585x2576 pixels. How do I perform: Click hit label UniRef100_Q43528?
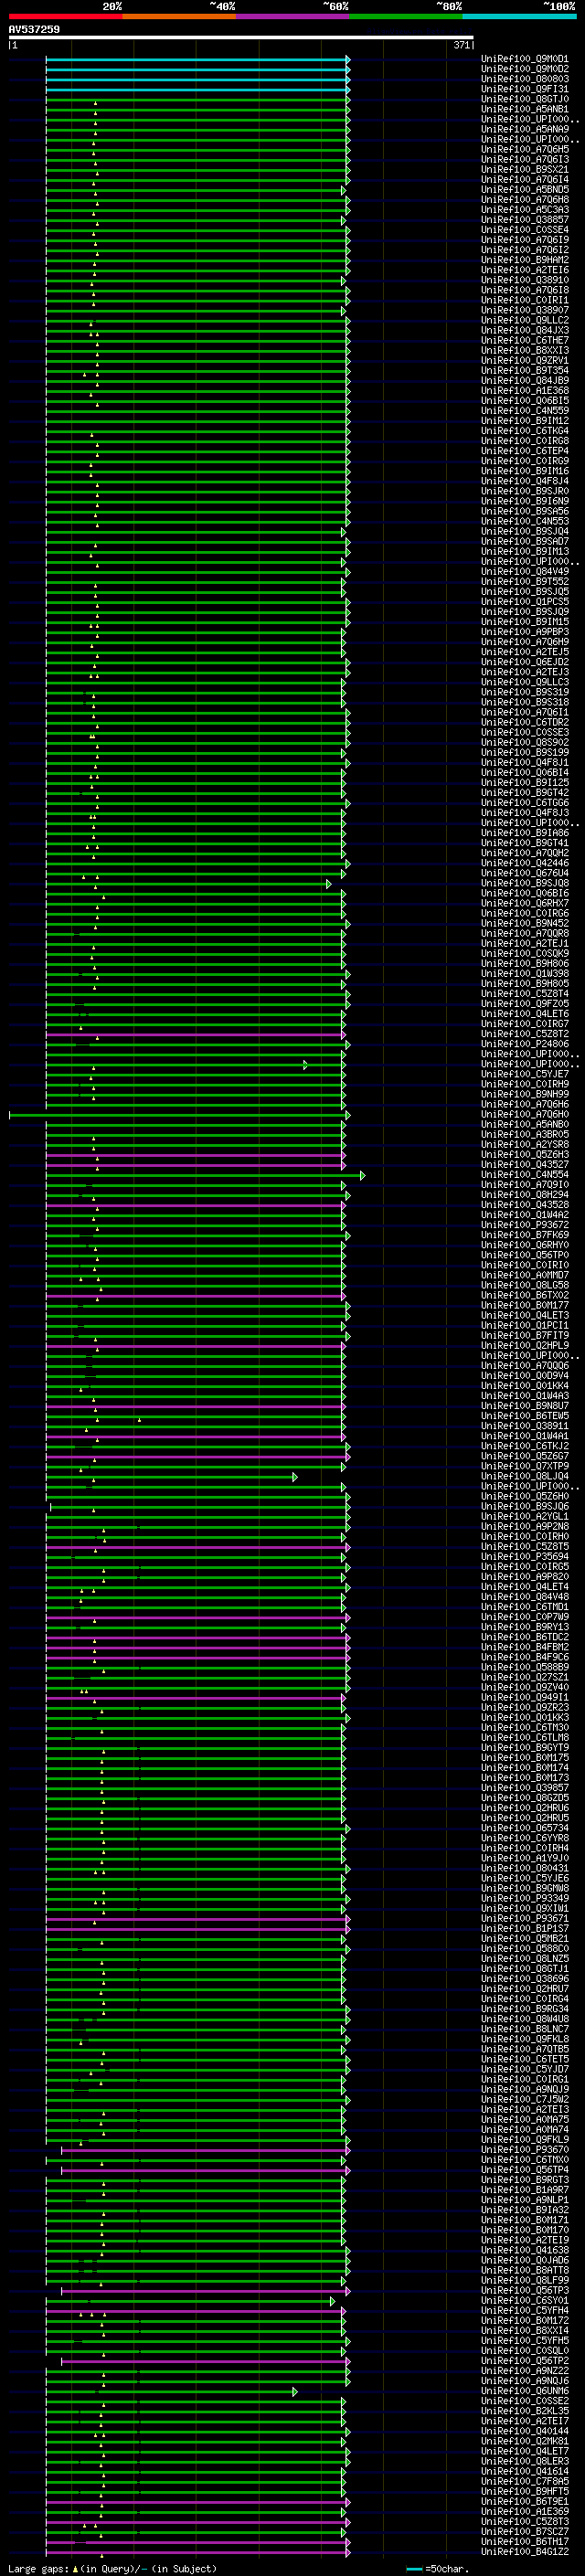click(x=525, y=1204)
